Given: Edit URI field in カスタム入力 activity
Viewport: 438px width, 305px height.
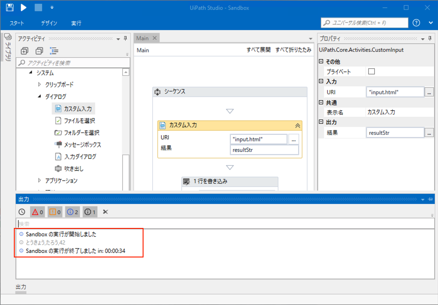Looking at the screenshot, I should [x=258, y=139].
